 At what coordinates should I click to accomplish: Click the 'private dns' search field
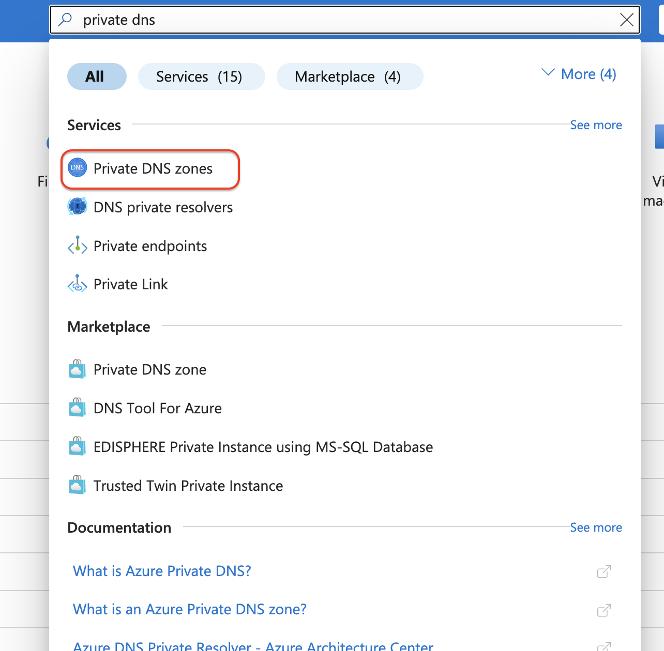(x=344, y=20)
